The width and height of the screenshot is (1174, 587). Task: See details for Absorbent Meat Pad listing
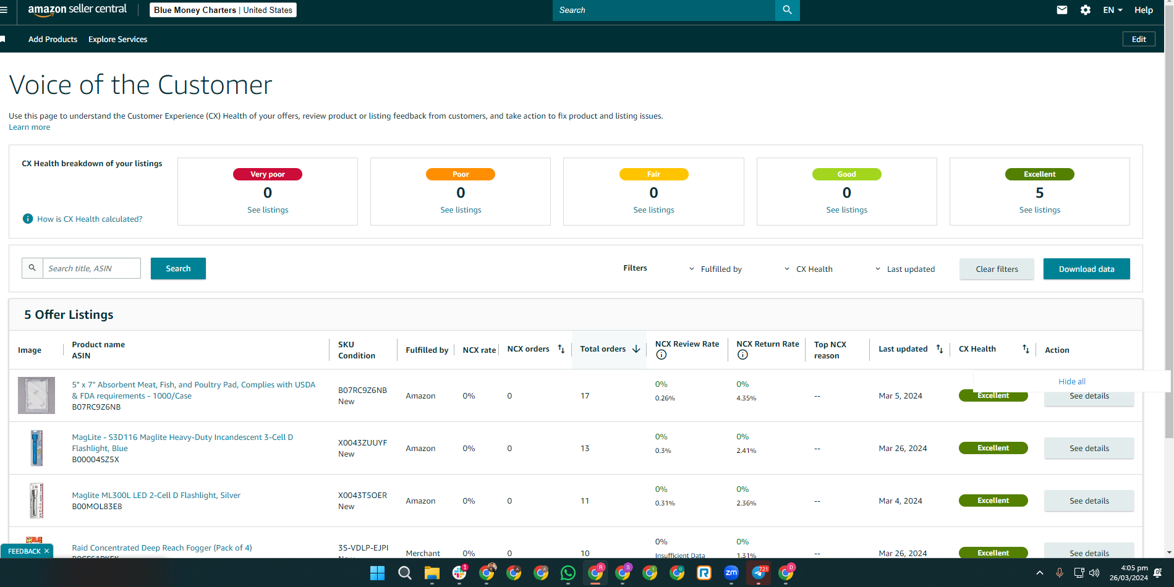1089,397
